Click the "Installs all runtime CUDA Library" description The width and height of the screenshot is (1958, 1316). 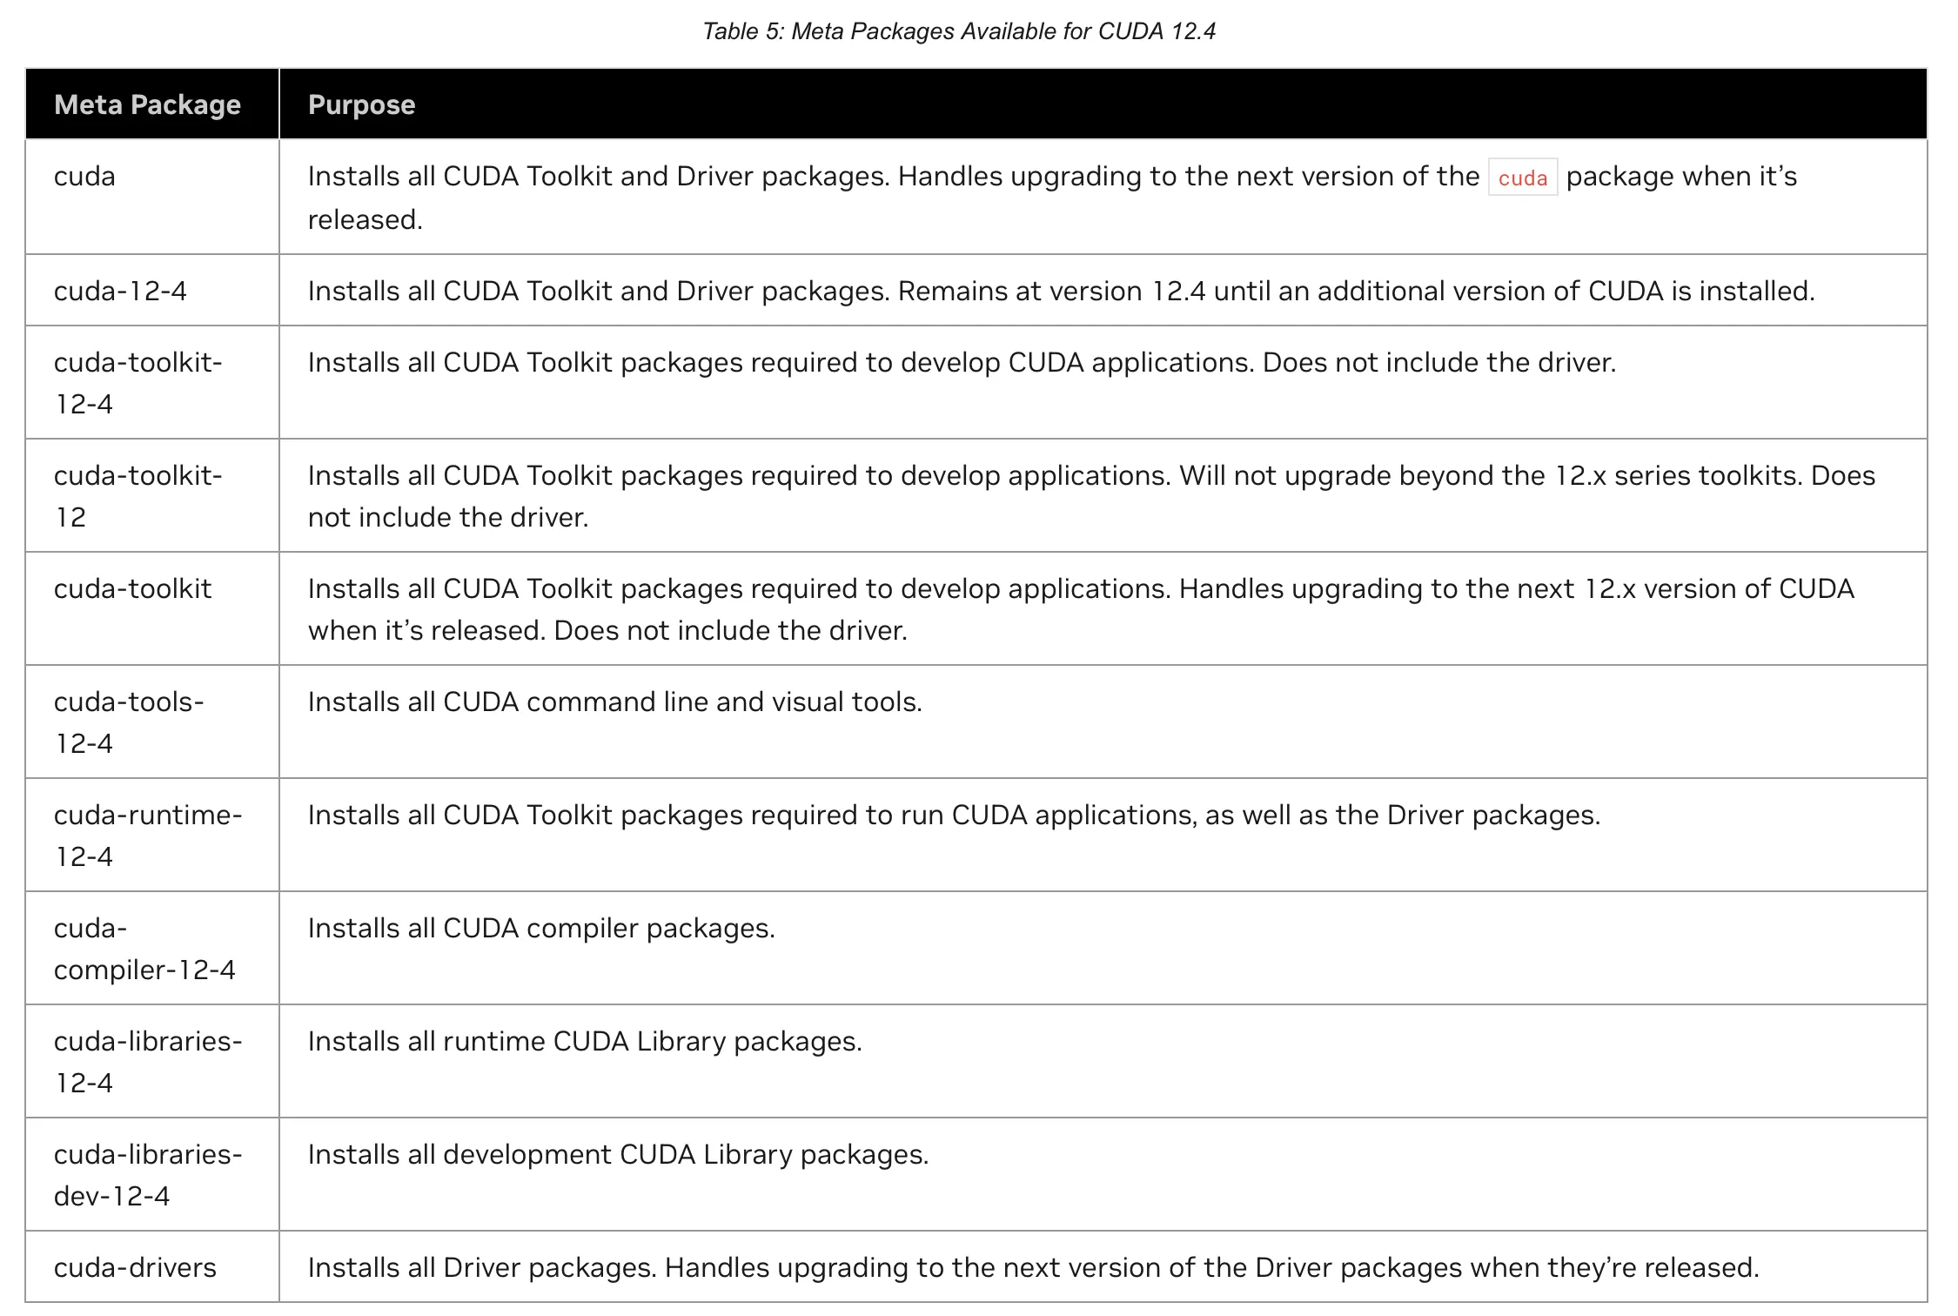coord(584,1041)
